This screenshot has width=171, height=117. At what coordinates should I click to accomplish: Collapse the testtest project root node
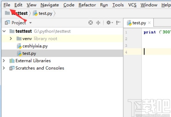[x=4, y=31]
